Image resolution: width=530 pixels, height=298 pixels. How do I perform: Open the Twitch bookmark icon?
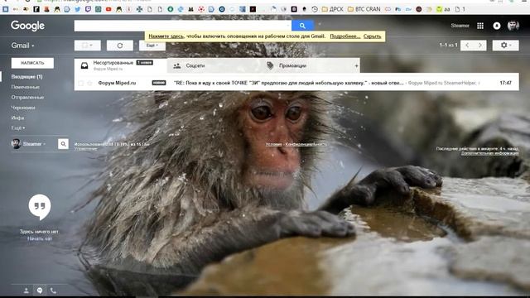point(88,9)
